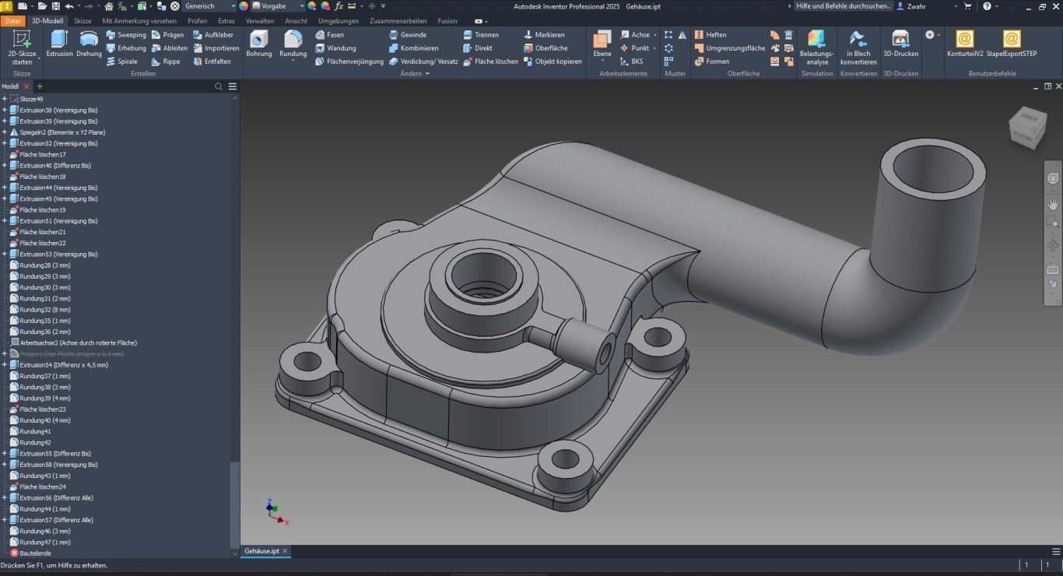Click the BKS (UCS) tool
This screenshot has width=1063, height=576.
(x=632, y=61)
